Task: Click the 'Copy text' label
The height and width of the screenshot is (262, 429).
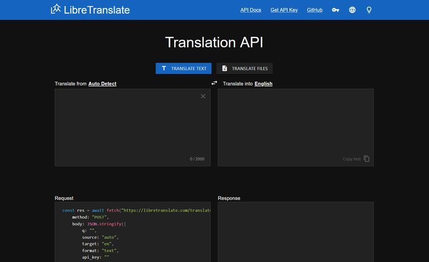Action: (352, 159)
